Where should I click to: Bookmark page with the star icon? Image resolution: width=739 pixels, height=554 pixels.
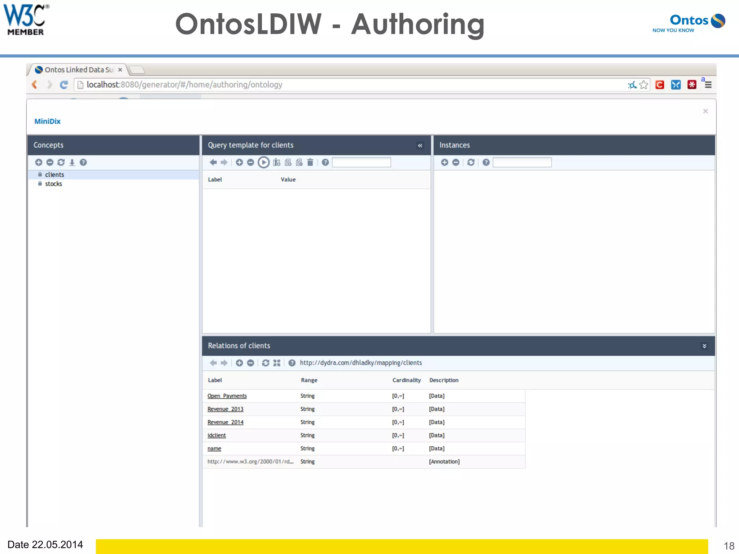click(643, 85)
